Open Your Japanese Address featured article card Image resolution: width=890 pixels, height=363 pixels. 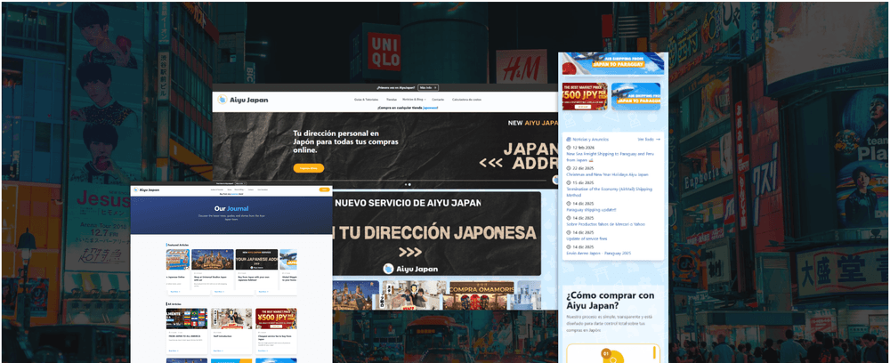[x=256, y=271]
